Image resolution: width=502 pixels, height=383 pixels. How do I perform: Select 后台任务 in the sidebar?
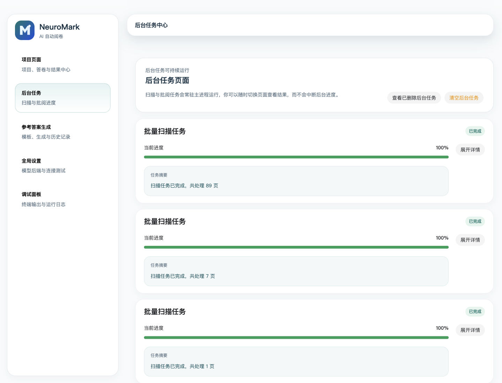tap(63, 98)
